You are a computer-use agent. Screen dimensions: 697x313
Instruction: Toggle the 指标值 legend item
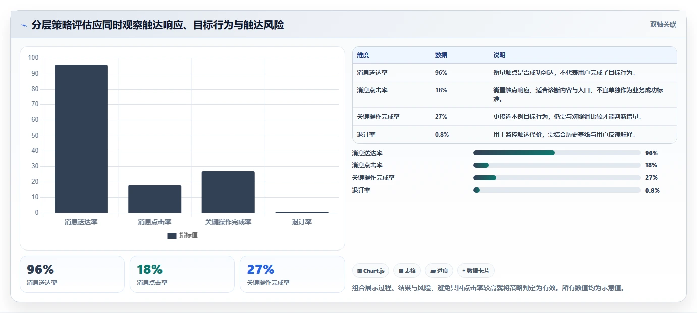[x=182, y=235]
